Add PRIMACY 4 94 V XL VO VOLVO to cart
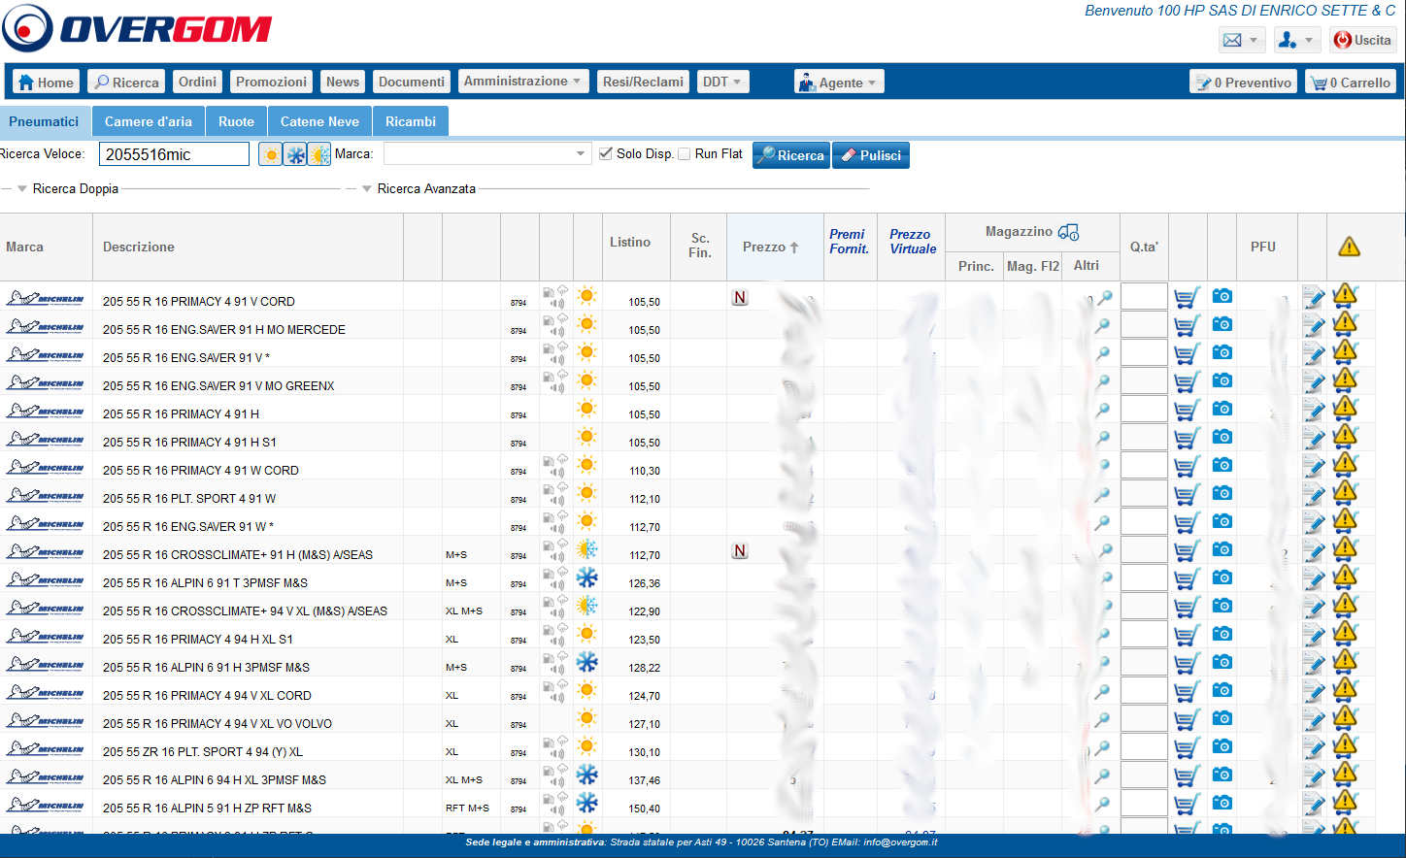Image resolution: width=1406 pixels, height=858 pixels. 1187,719
